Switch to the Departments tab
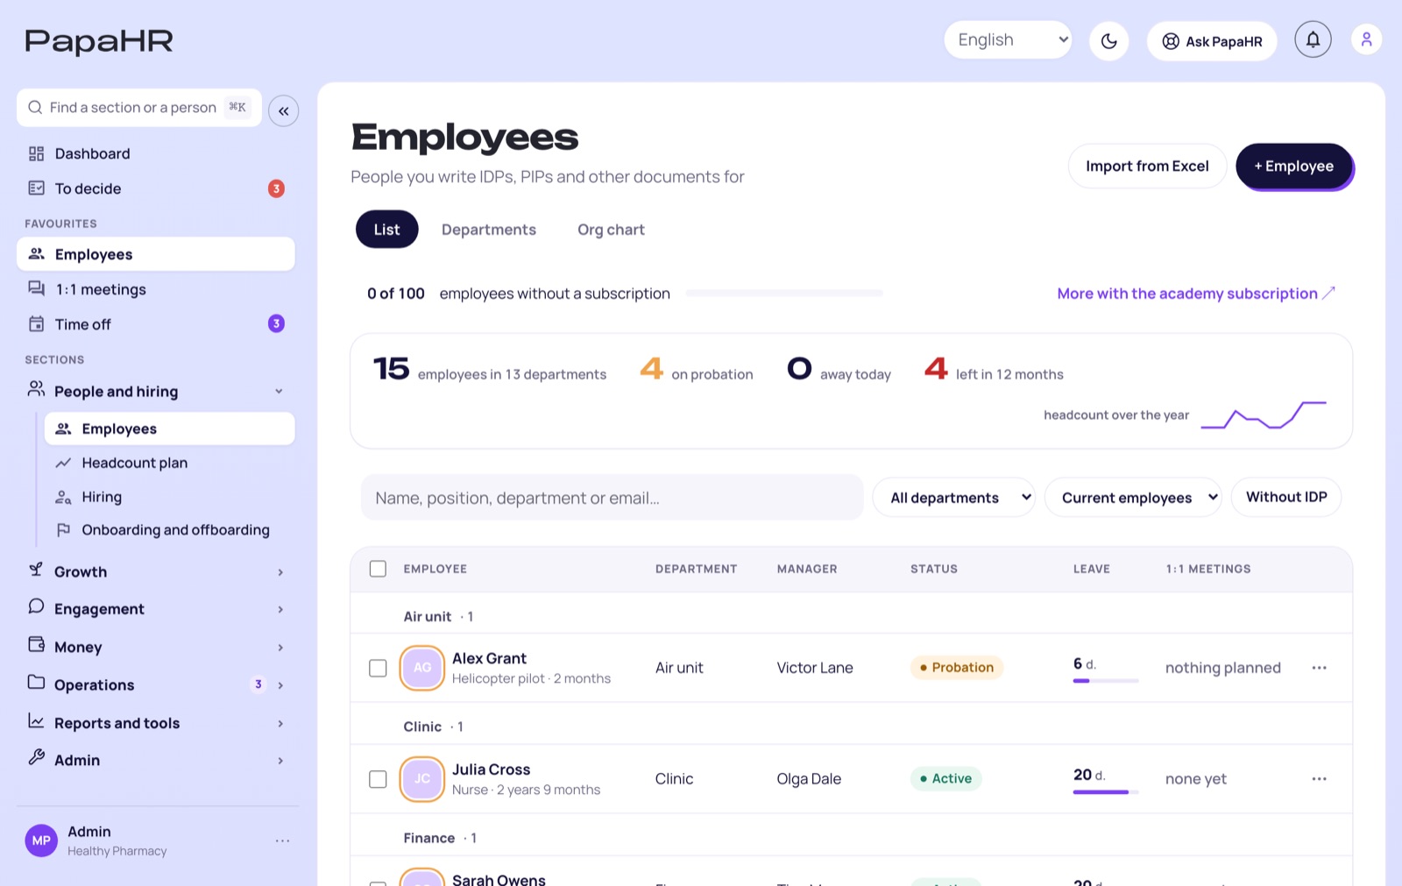The height and width of the screenshot is (886, 1402). tap(489, 230)
